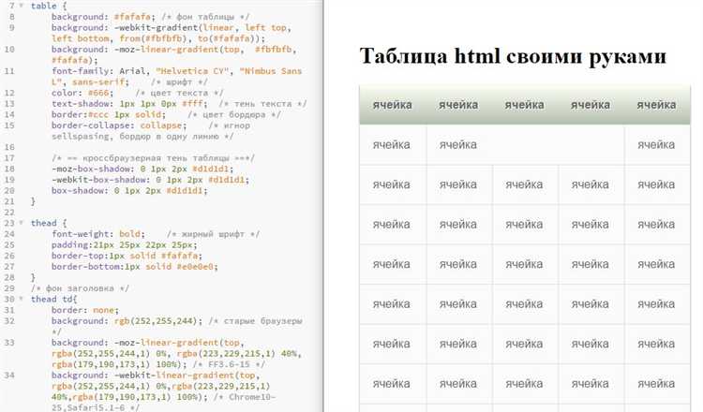This screenshot has height=412, width=703.
Task: Click the wide merged cell in second row
Action: click(524, 145)
